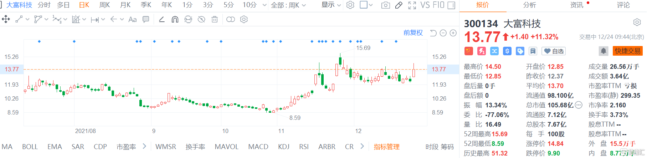Click the 快捷交易 quick trade button
This screenshot has height=158, width=647.
628,51
